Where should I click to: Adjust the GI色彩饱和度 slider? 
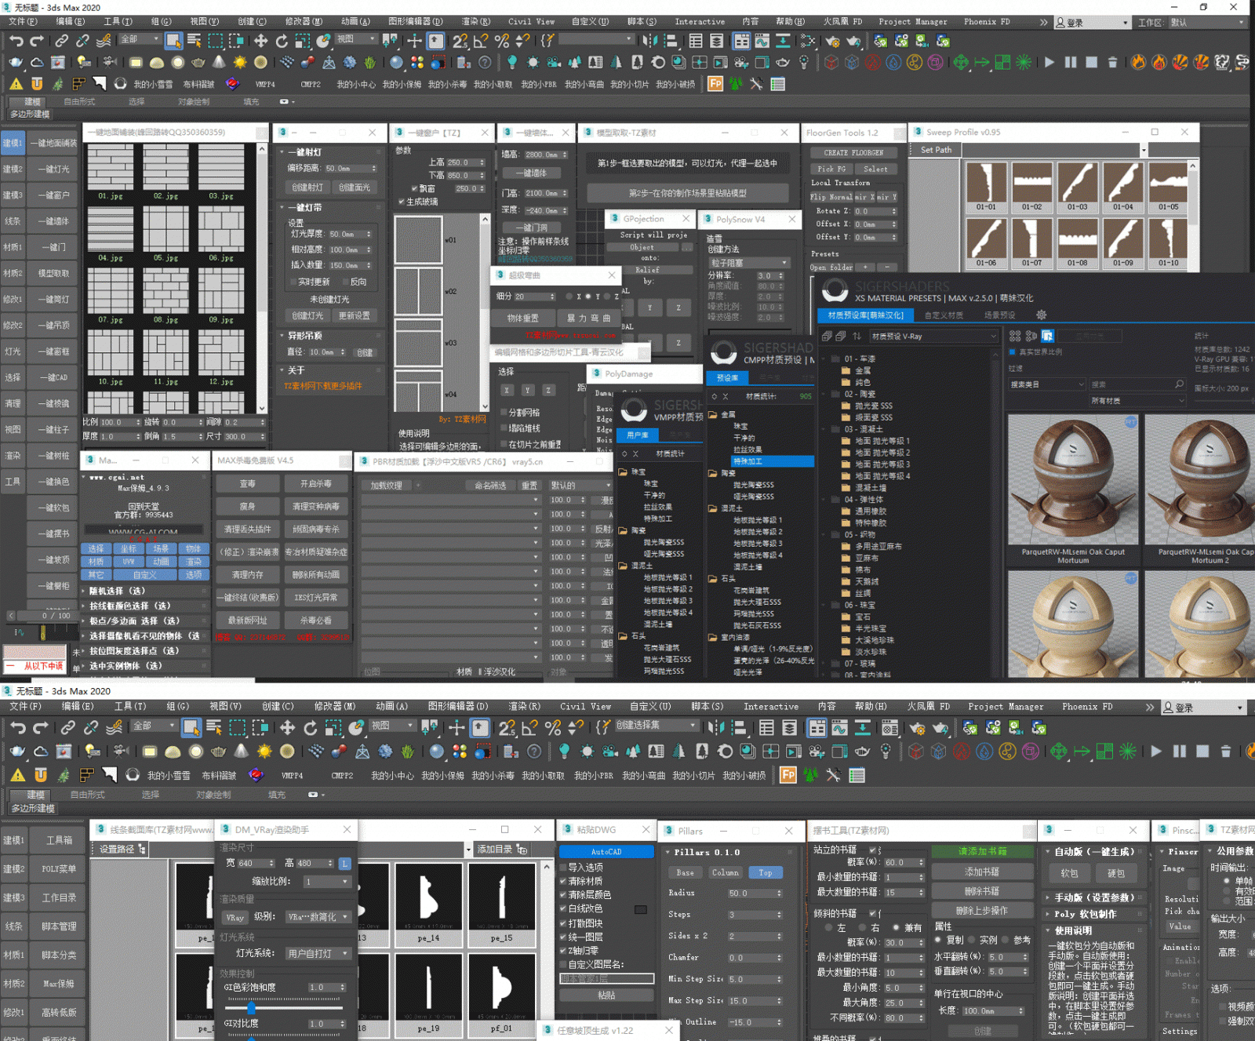[252, 1007]
